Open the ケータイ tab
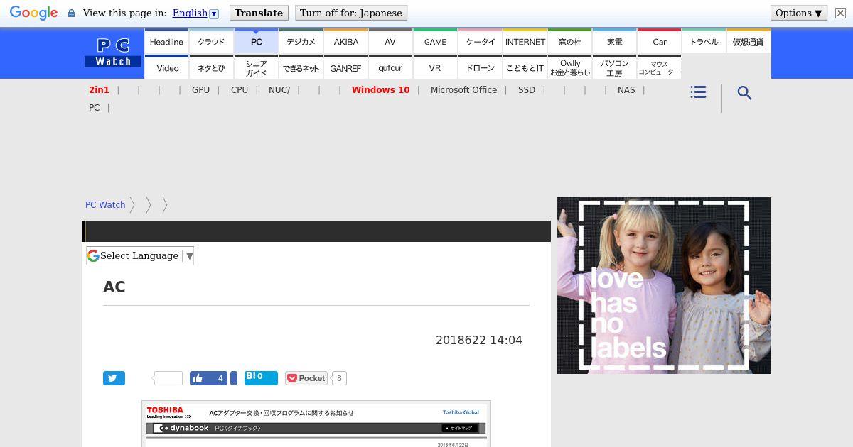This screenshot has width=853, height=447. 480,42
